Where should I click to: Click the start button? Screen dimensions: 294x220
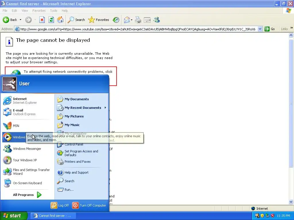click(13, 216)
